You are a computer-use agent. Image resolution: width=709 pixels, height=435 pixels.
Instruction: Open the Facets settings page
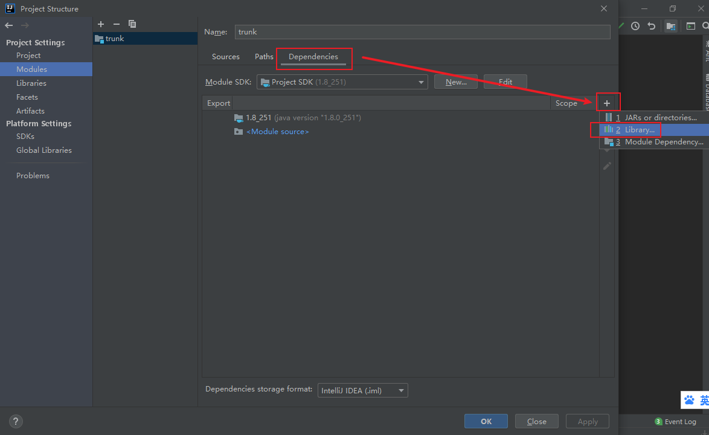pos(27,97)
